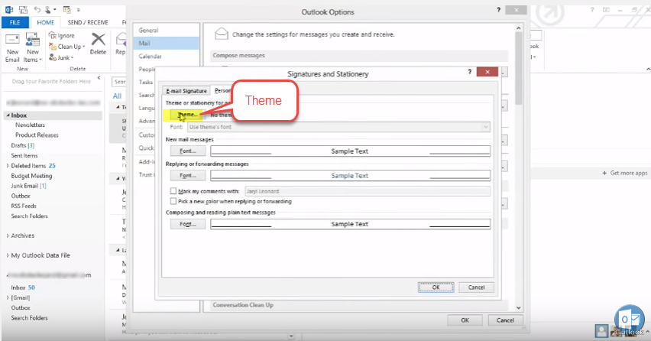651x341 pixels.
Task: Switch to the HOME ribbon tab
Action: (x=46, y=22)
